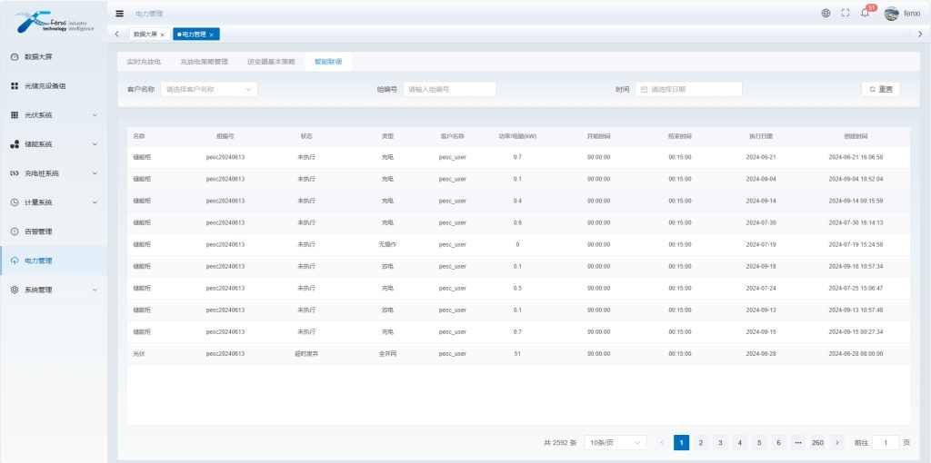The height and width of the screenshot is (463, 931).
Task: Switch to the 充放电策略管理 tab
Action: 204,62
